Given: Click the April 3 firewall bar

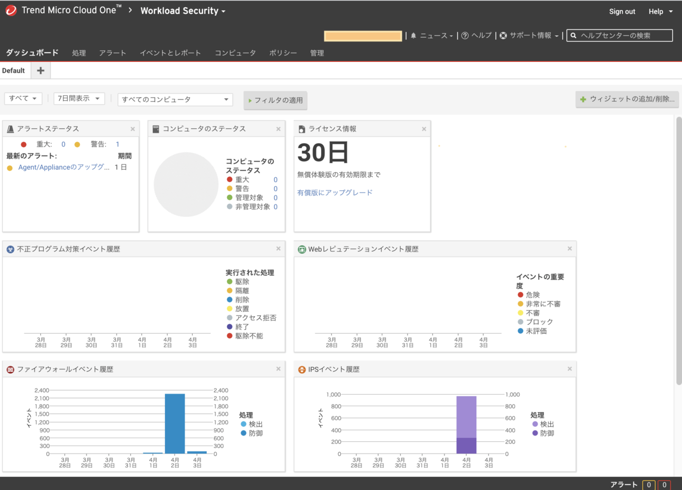Looking at the screenshot, I should coord(197,453).
